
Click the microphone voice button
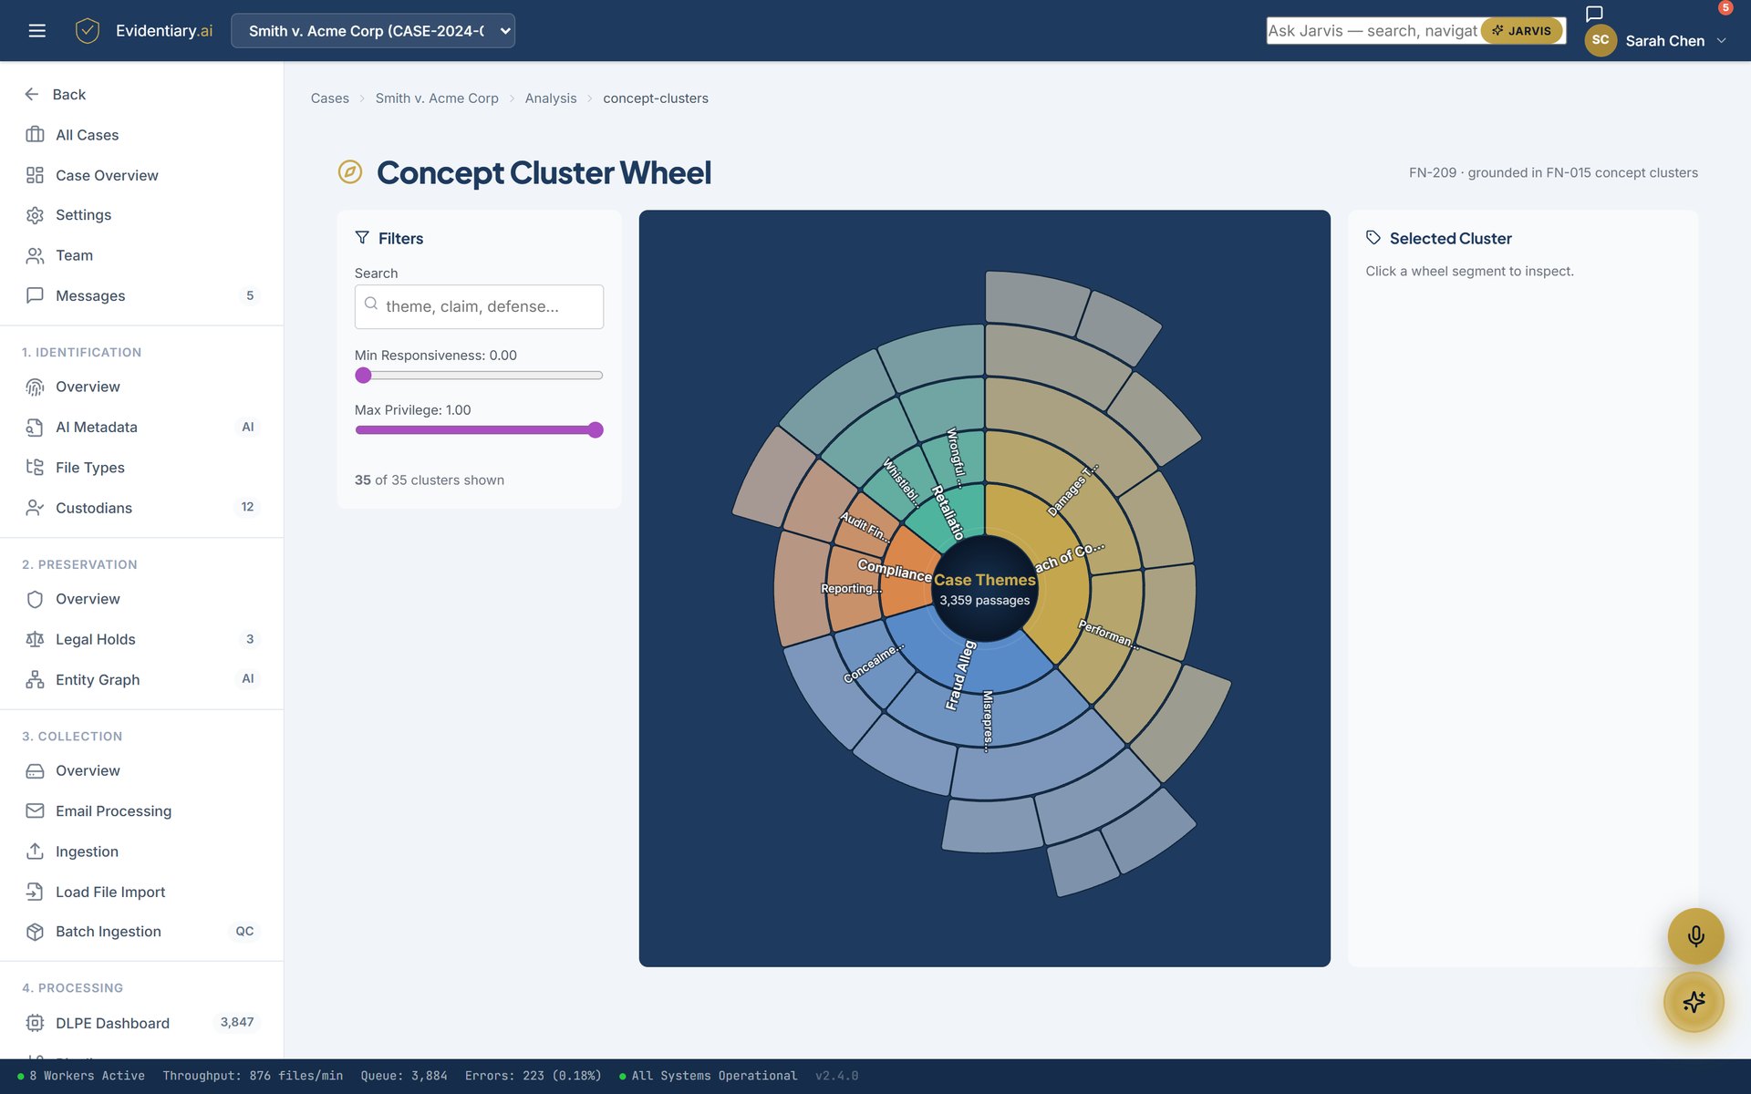(1695, 936)
